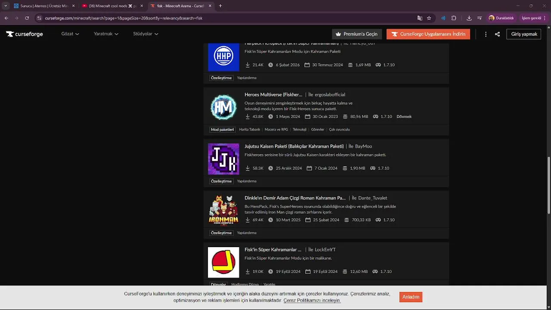The image size is (551, 310).
Task: Click the page vertical scrollbar thumb
Action: coord(548,185)
